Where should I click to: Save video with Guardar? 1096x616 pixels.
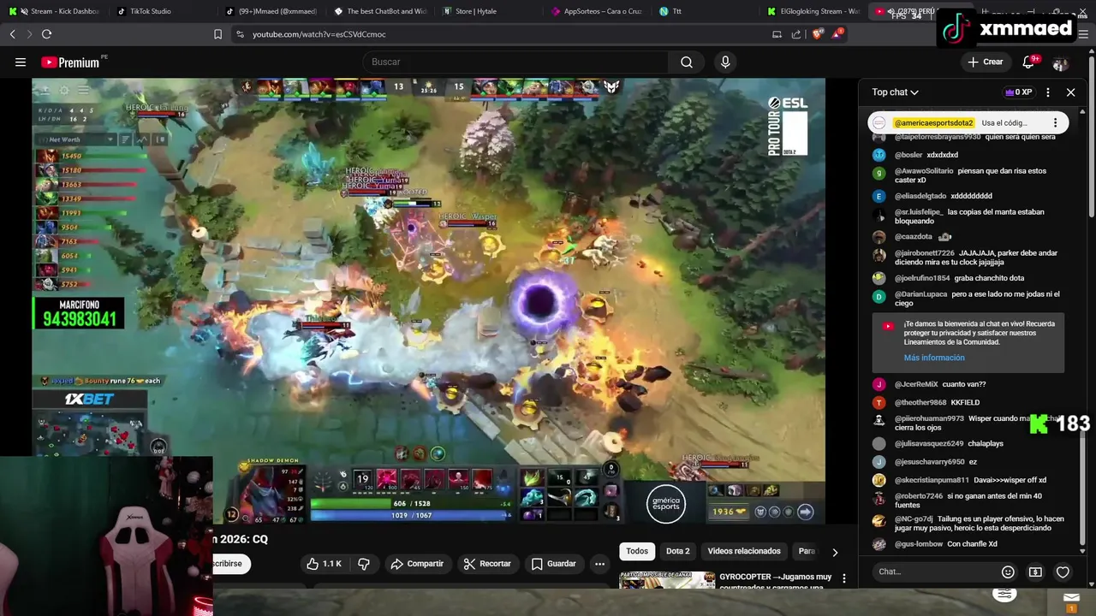553,564
